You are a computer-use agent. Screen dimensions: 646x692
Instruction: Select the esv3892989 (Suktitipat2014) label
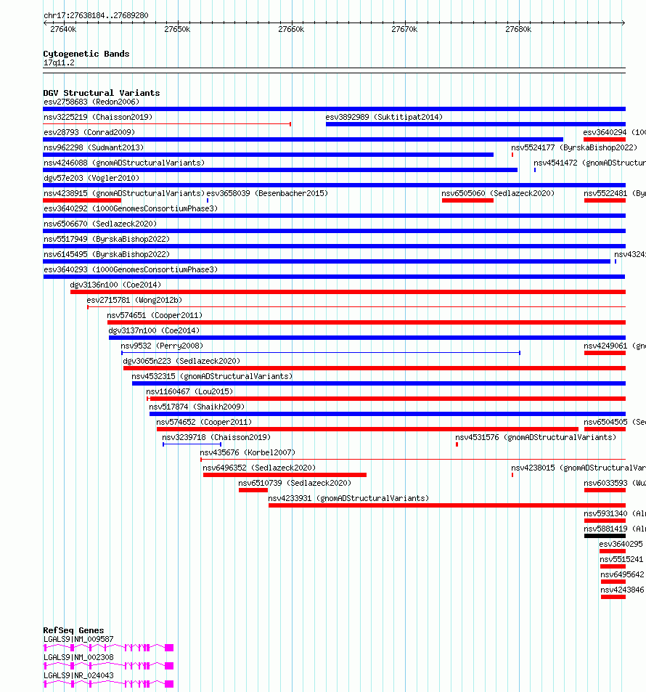[x=384, y=117]
